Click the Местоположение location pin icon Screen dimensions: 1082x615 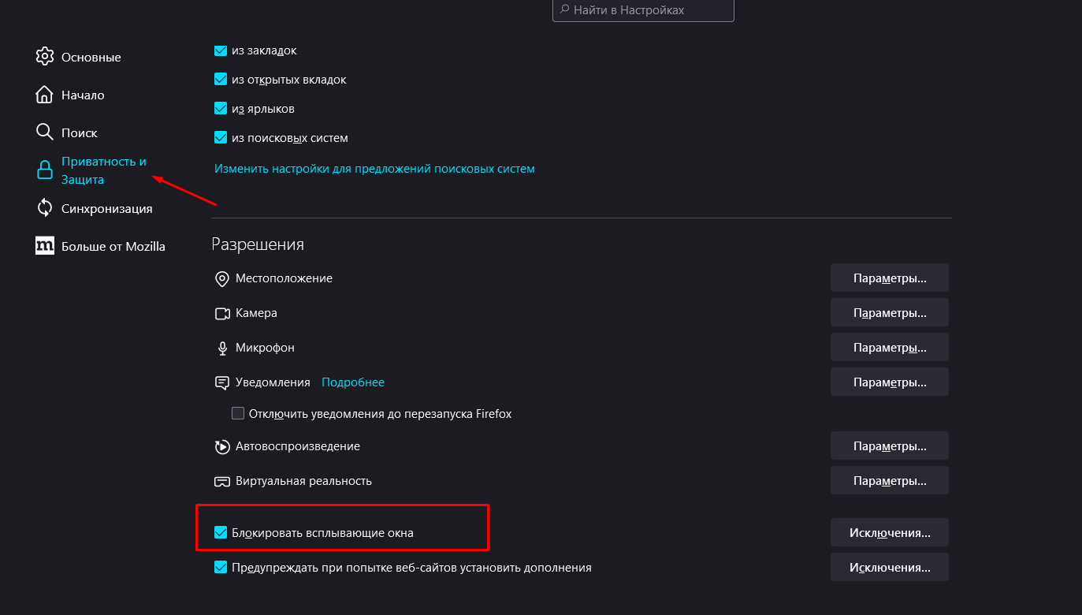point(221,278)
